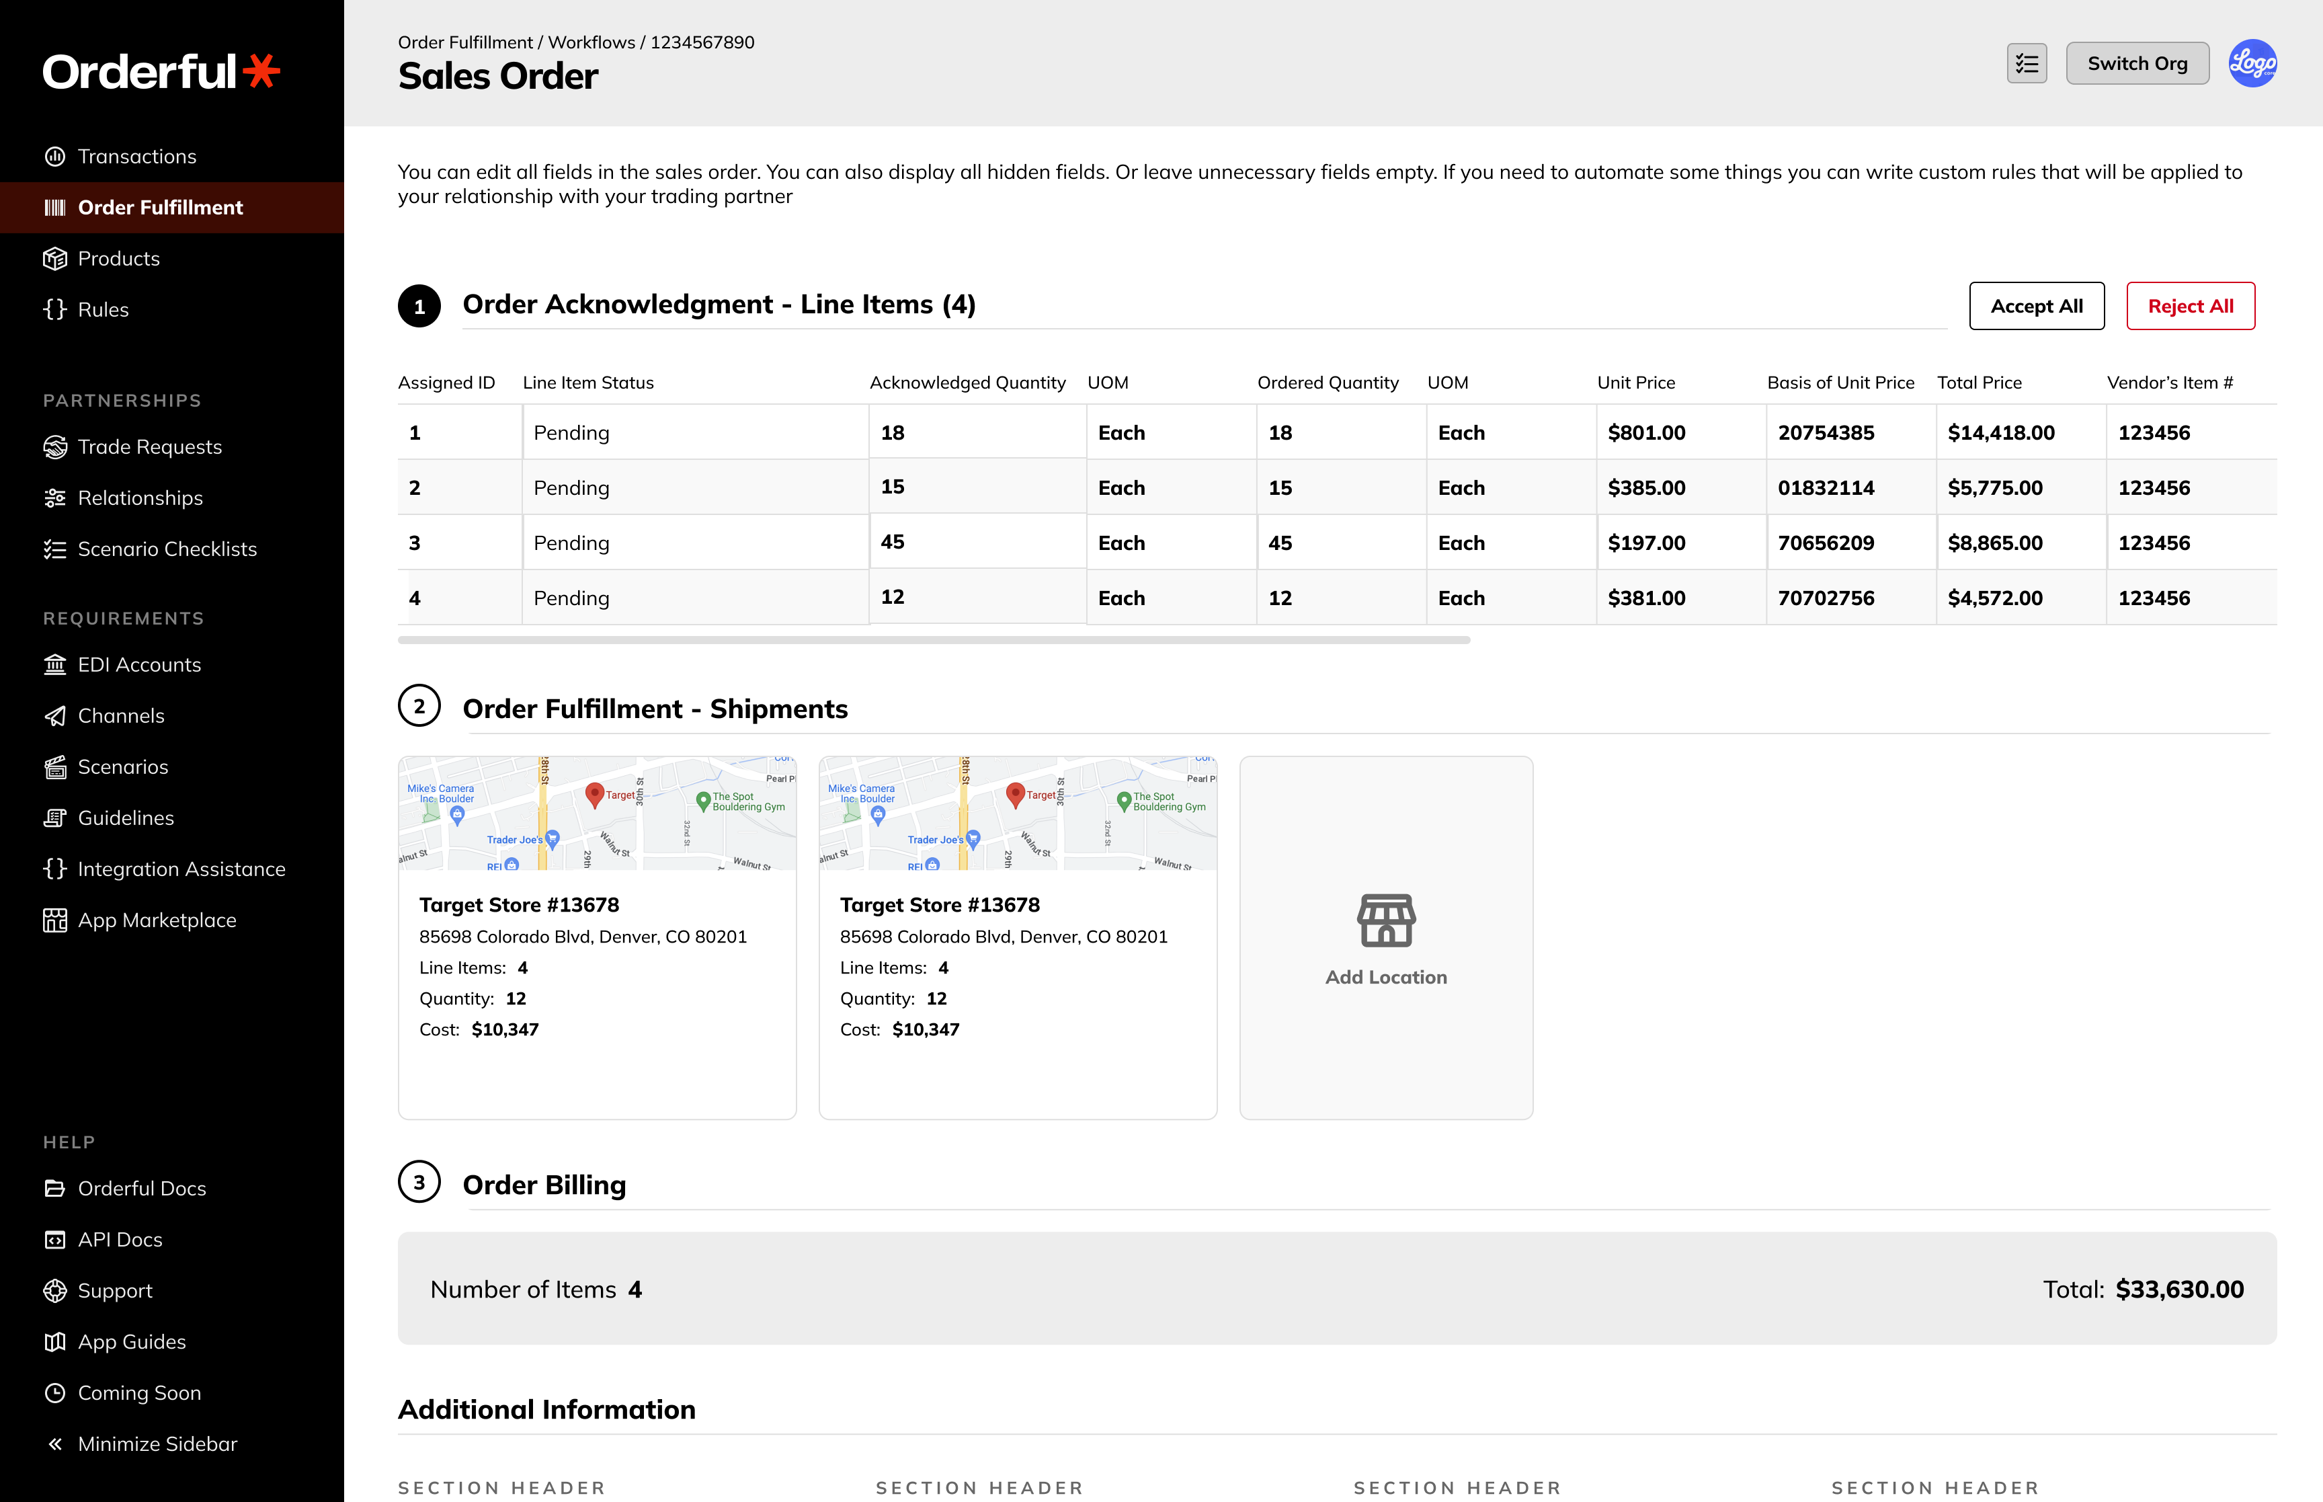The width and height of the screenshot is (2323, 1502).
Task: Click Number of Items text
Action: click(524, 1290)
